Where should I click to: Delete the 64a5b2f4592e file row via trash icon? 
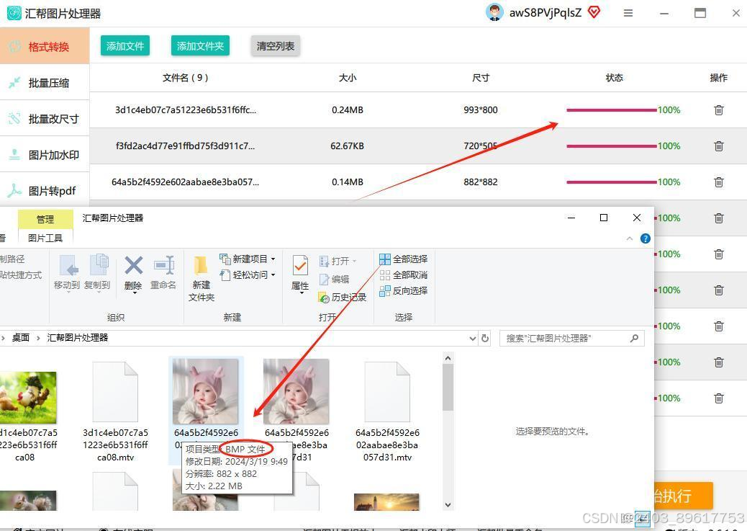(719, 182)
